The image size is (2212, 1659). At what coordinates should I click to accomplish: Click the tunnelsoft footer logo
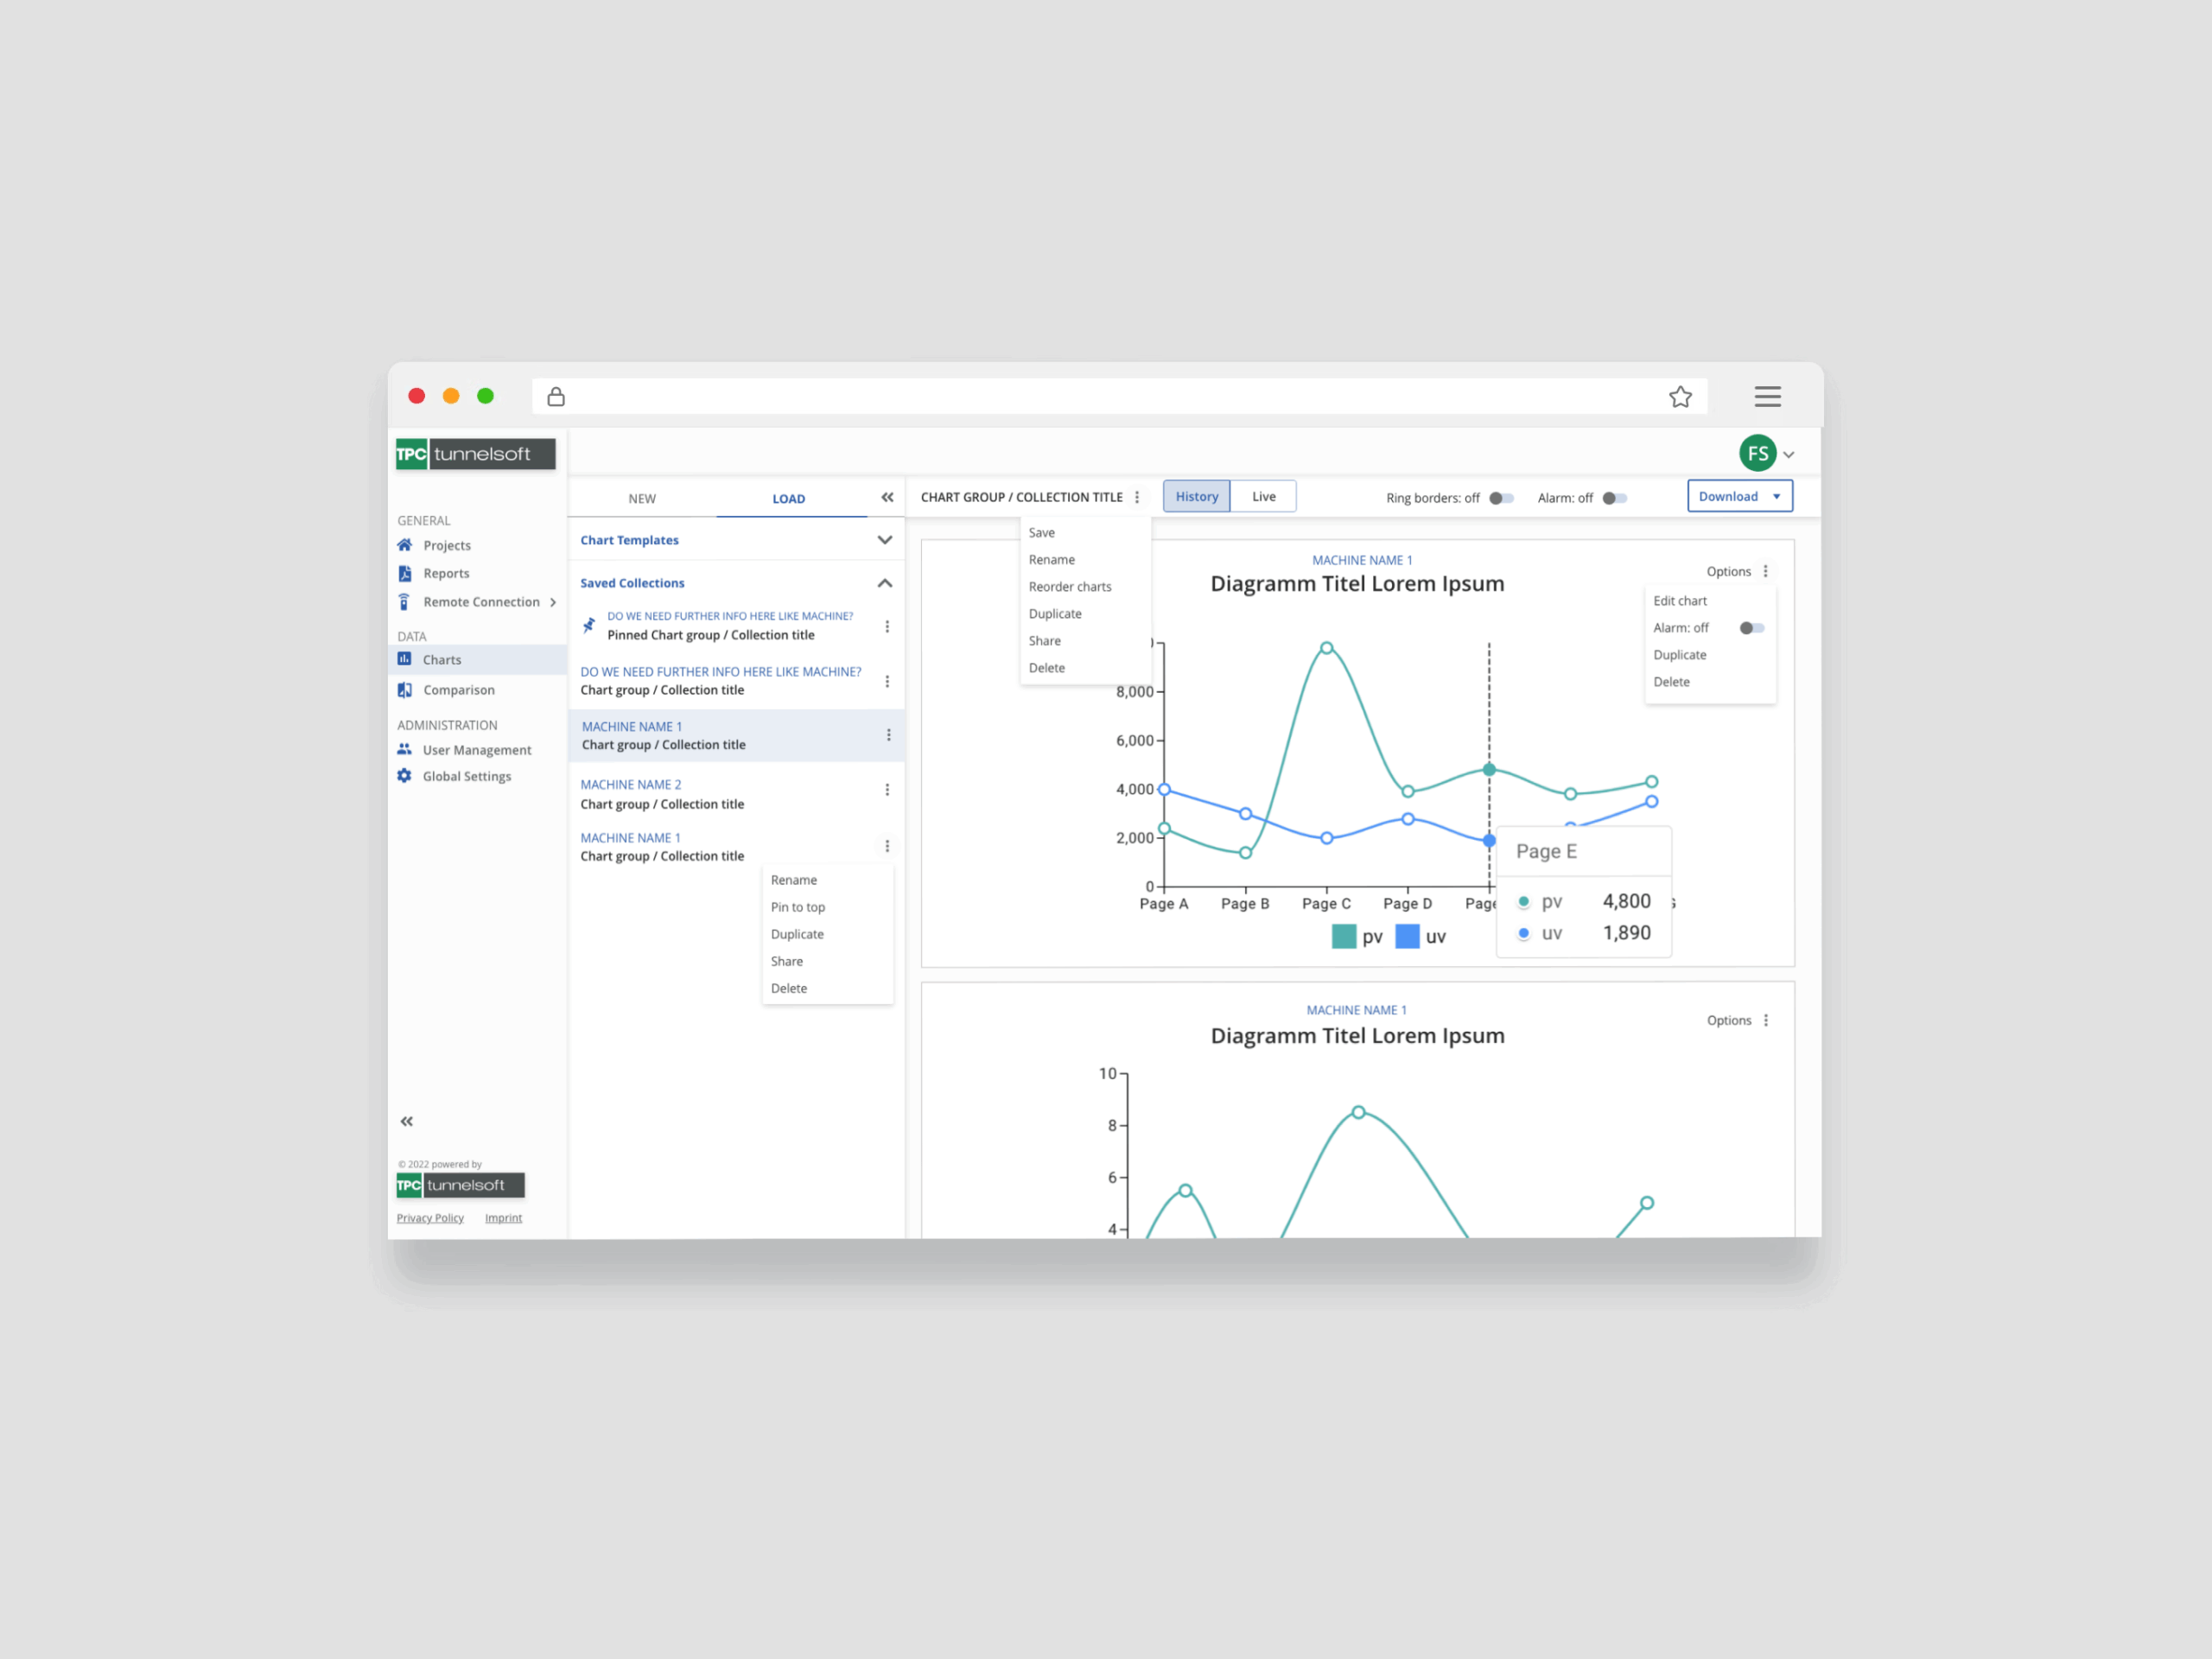click(460, 1185)
